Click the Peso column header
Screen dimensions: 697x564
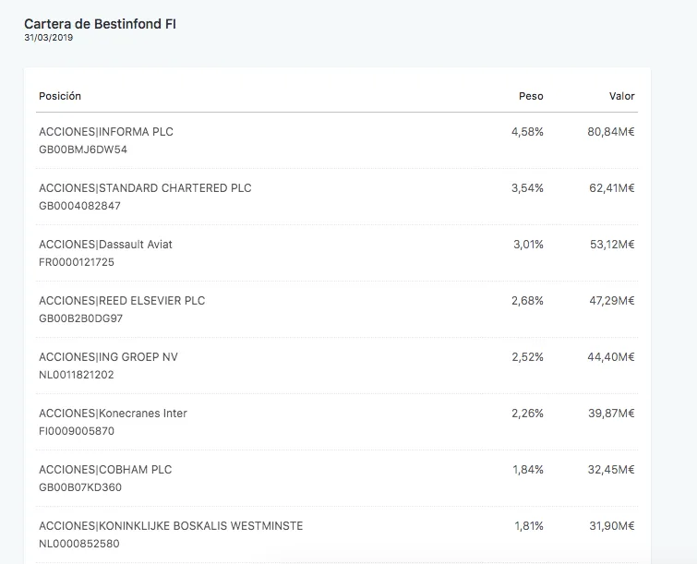531,96
